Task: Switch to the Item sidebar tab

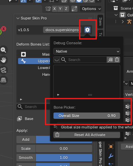Action: [x=100, y=21]
